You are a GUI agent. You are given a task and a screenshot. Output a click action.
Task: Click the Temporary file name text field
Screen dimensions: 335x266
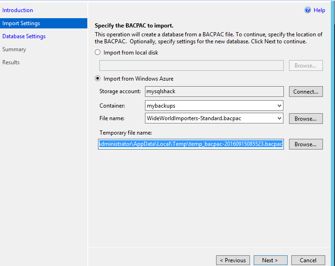coord(191,144)
